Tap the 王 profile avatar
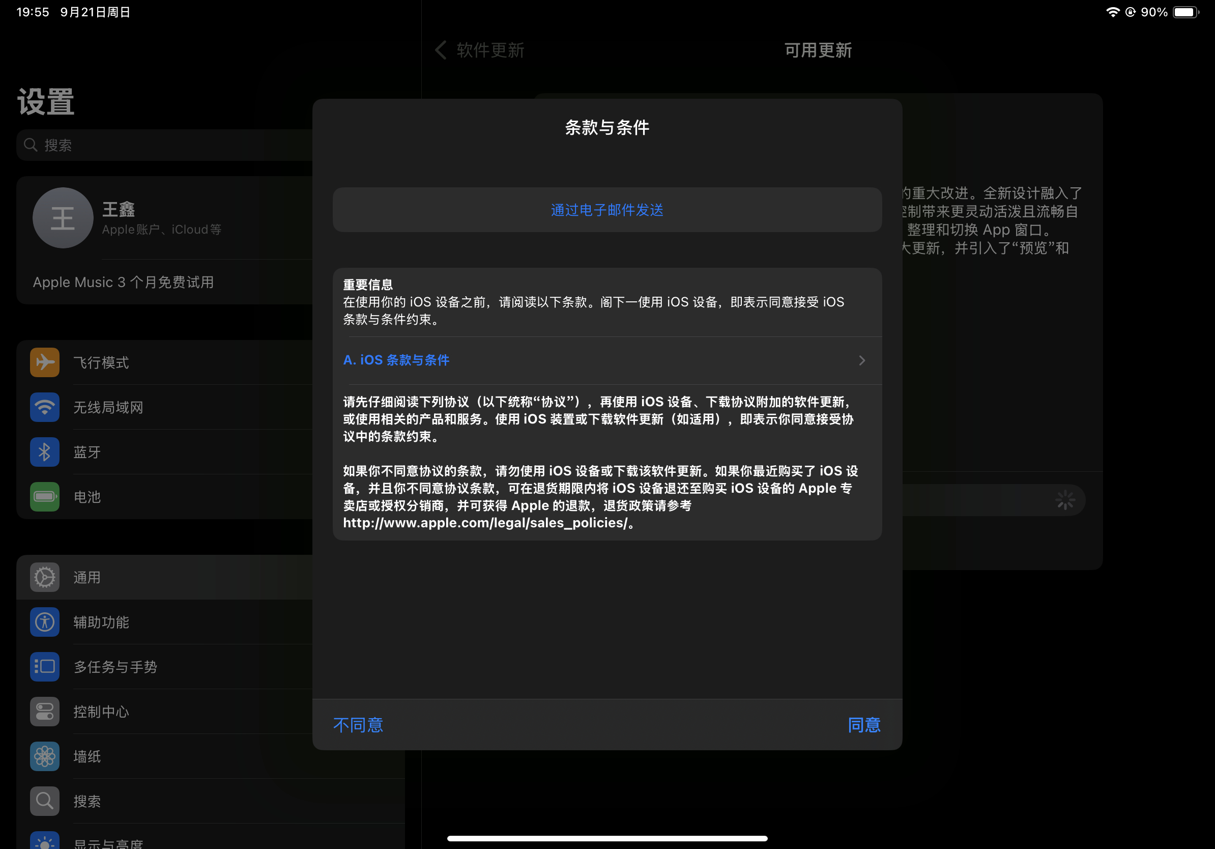1215x849 pixels. (x=63, y=218)
